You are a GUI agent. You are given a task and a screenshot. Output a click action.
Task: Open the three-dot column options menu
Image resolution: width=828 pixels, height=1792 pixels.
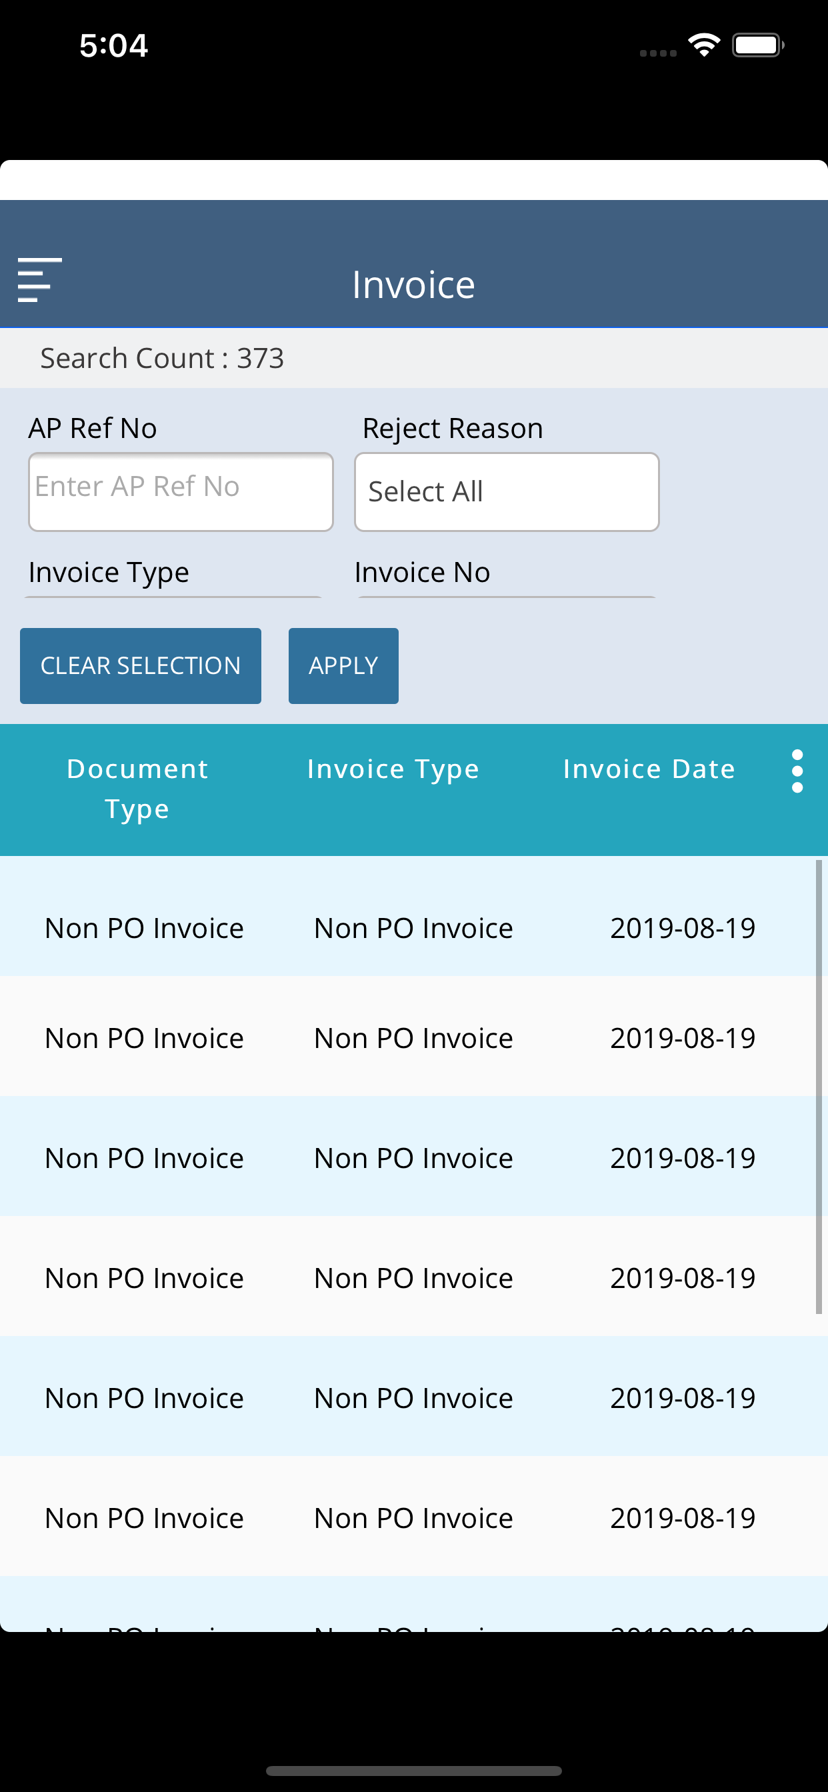point(797,771)
